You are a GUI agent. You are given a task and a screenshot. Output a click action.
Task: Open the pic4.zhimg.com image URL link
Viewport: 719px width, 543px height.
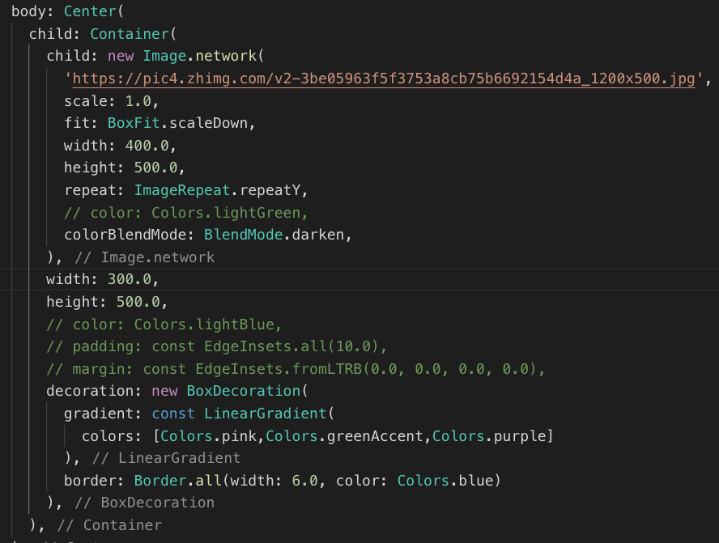[384, 78]
